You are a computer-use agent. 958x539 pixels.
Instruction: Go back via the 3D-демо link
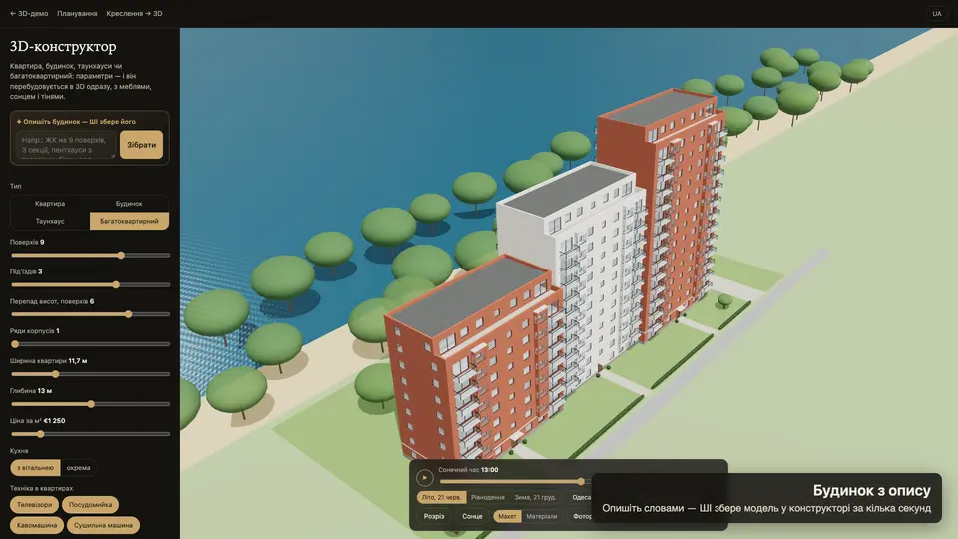[x=29, y=13]
